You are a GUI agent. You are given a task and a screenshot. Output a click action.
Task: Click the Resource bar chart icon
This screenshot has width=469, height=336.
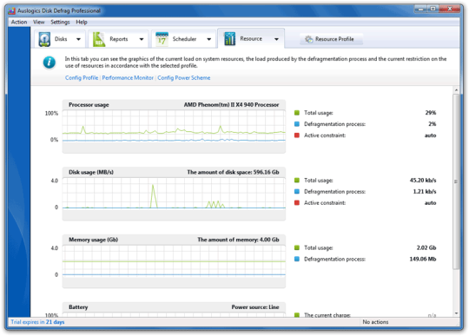click(229, 39)
